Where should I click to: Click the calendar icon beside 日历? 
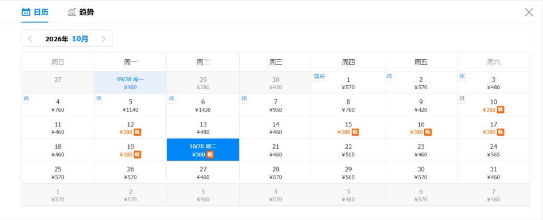pos(26,12)
